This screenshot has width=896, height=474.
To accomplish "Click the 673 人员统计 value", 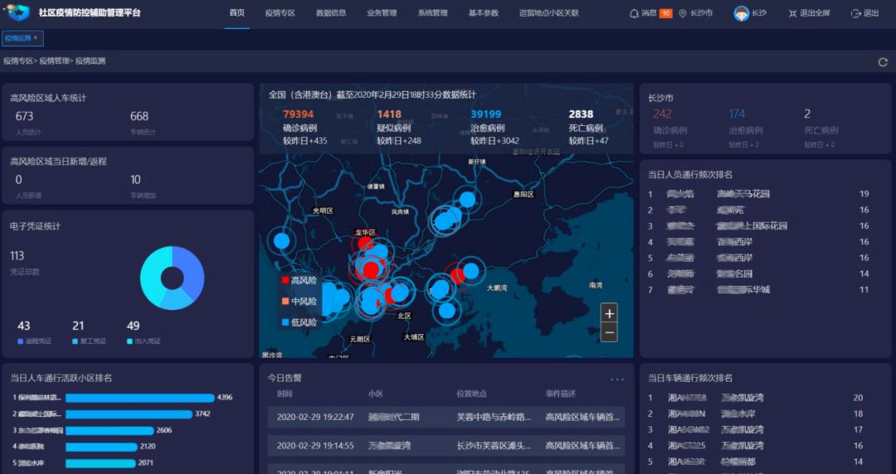I will pos(24,117).
